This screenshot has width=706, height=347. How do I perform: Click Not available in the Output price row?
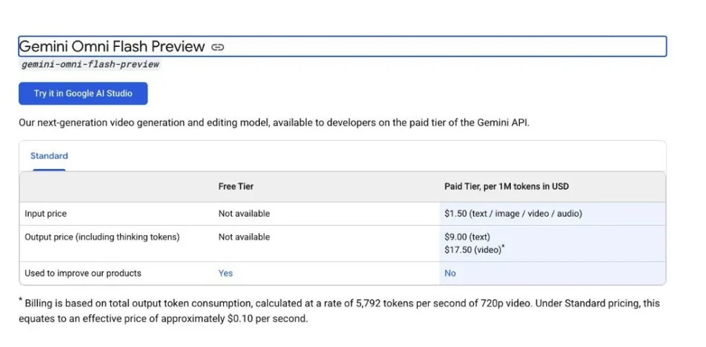pos(244,237)
